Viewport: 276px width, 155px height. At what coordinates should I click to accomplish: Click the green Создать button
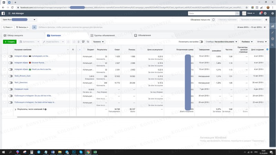tap(10, 42)
